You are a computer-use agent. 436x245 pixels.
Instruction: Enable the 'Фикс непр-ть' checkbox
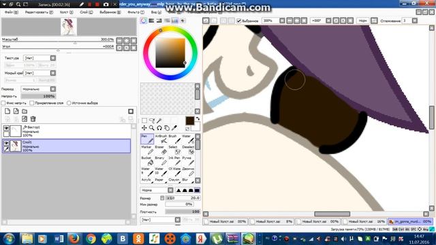pyautogui.click(x=3, y=103)
